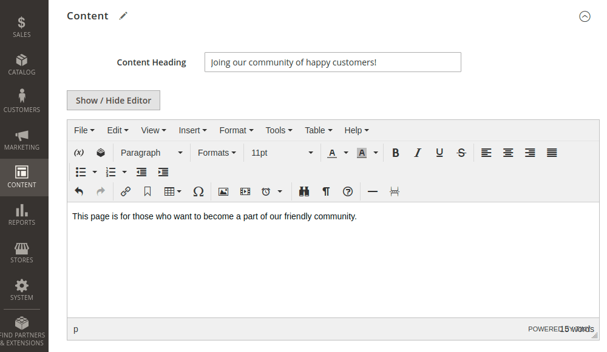Screen dimensions: 607x352
Task: Open Marketing in the admin sidebar
Action: tap(22, 139)
